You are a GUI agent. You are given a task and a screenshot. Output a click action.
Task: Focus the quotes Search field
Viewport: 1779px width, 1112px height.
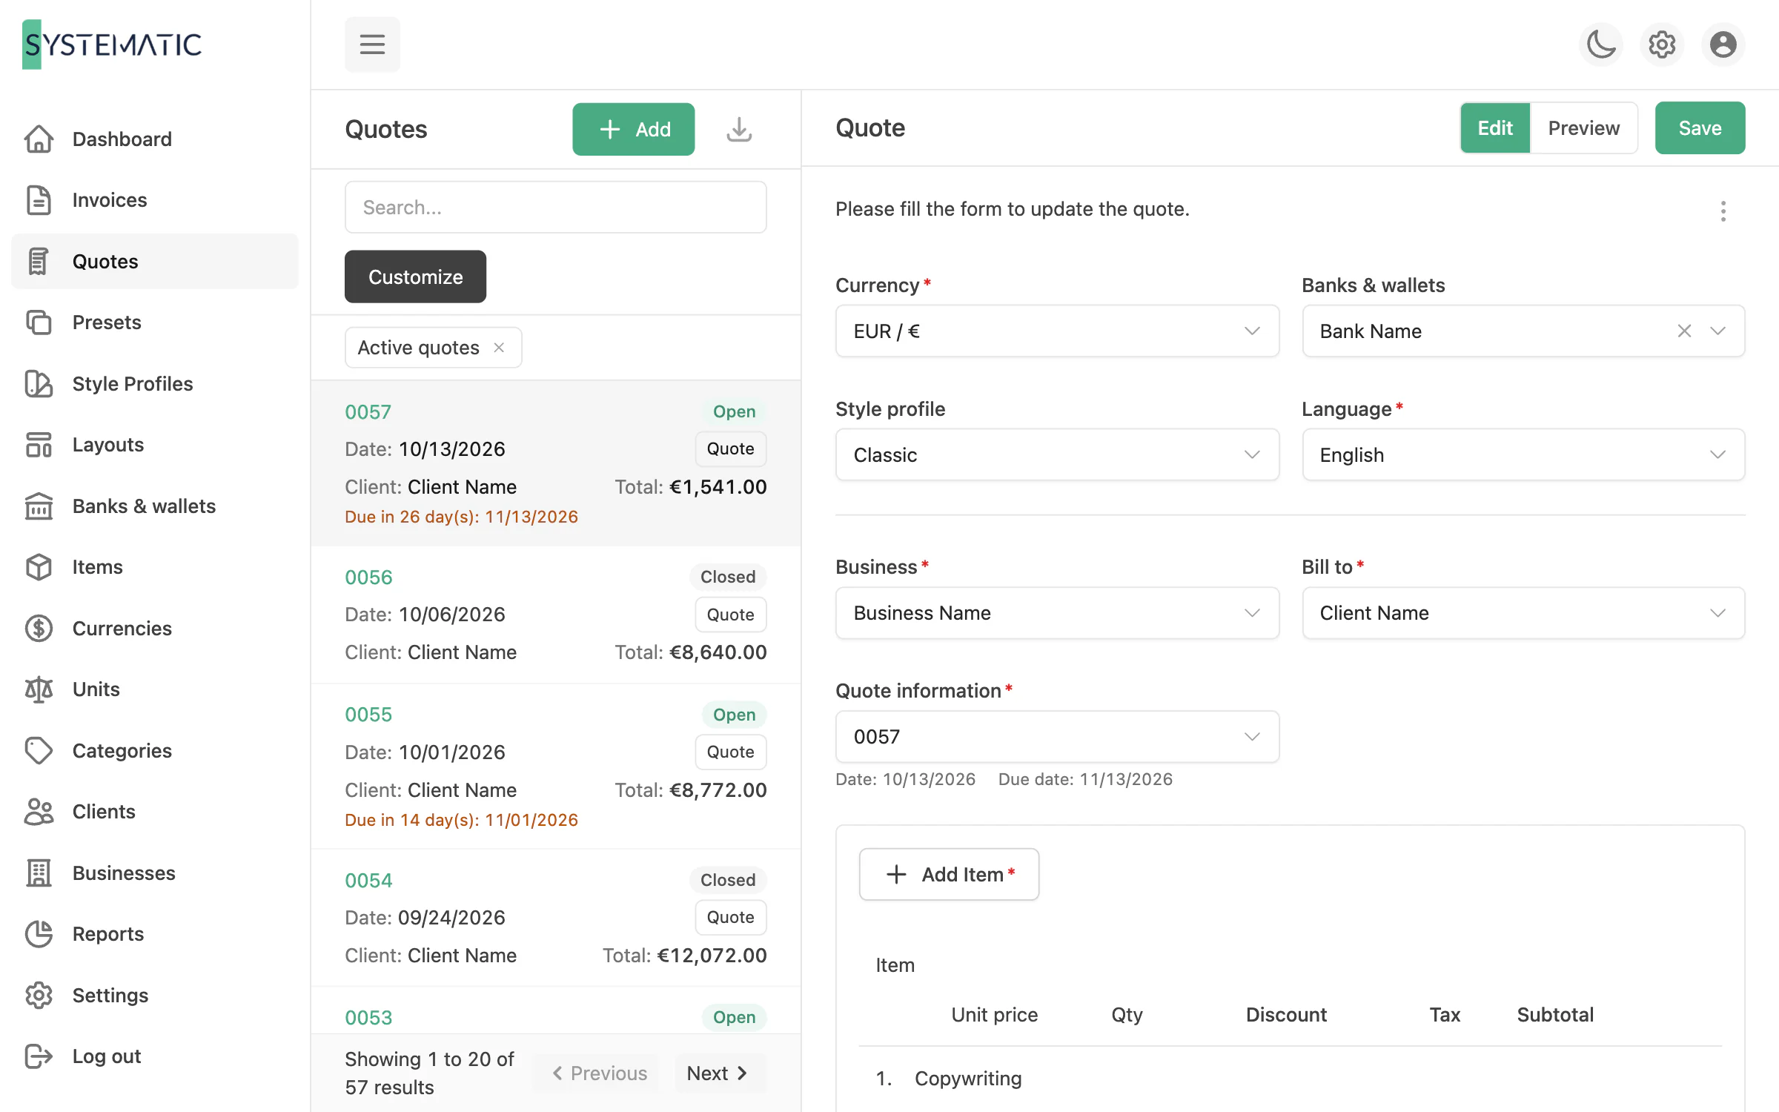coord(555,208)
